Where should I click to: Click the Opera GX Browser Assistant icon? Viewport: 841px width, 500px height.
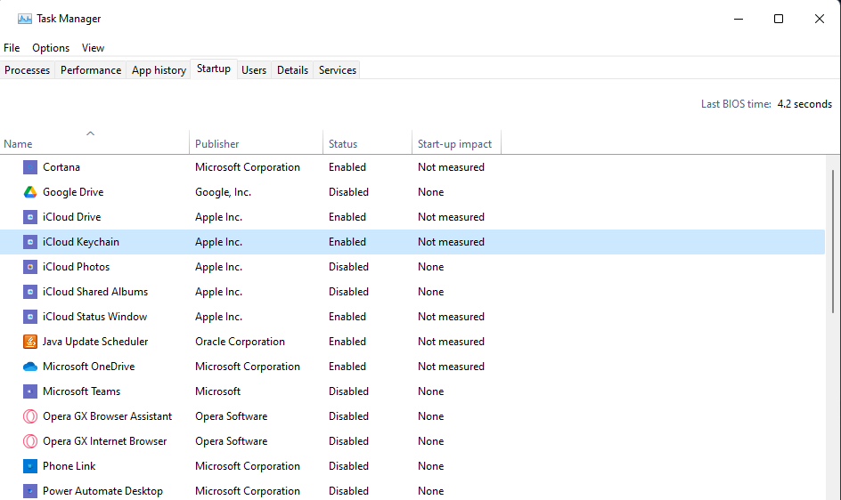[30, 416]
